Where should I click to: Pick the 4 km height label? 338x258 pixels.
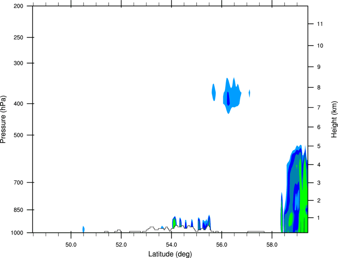coord(319,165)
